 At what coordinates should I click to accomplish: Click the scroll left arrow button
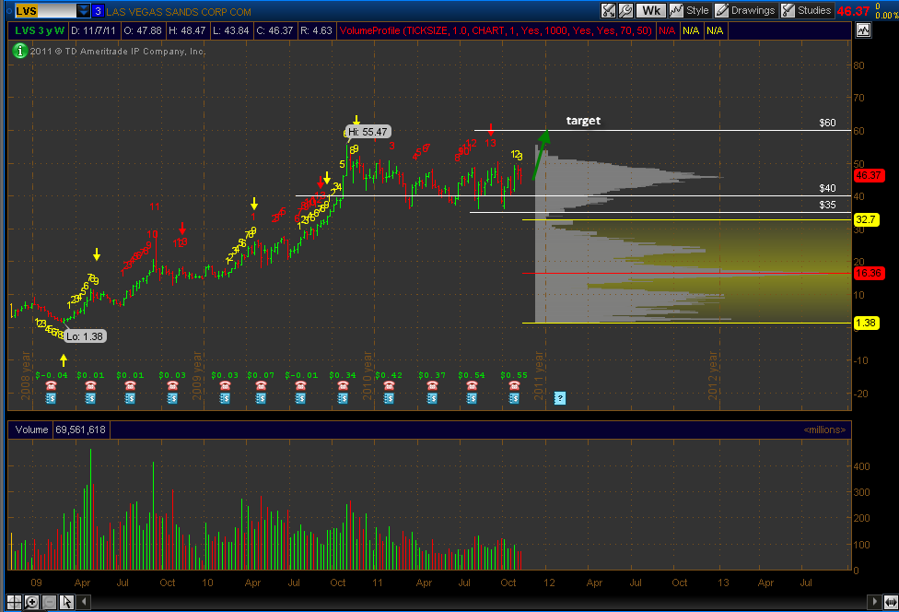84,602
